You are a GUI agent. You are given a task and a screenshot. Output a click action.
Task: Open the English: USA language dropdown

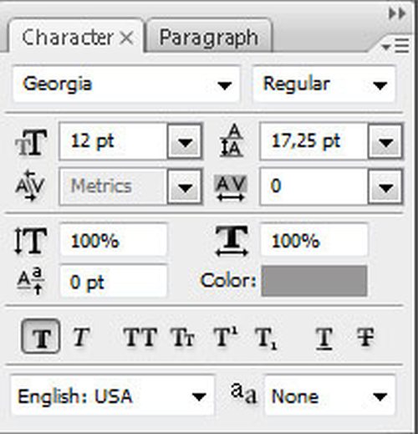coord(113,396)
